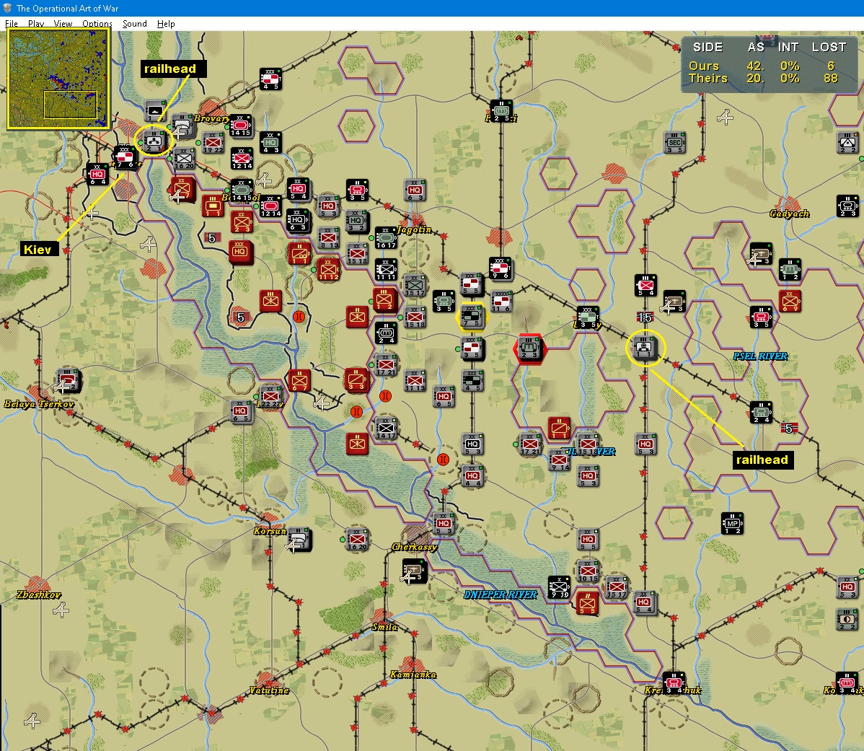Select the yellow-outlined armored unit counter

472,316
